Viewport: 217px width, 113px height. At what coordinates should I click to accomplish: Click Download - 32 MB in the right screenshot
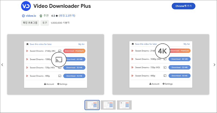tap(180, 67)
